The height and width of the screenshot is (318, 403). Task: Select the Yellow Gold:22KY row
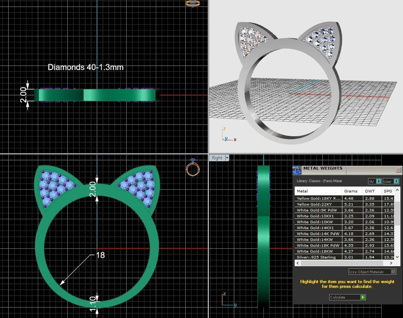tap(344, 204)
